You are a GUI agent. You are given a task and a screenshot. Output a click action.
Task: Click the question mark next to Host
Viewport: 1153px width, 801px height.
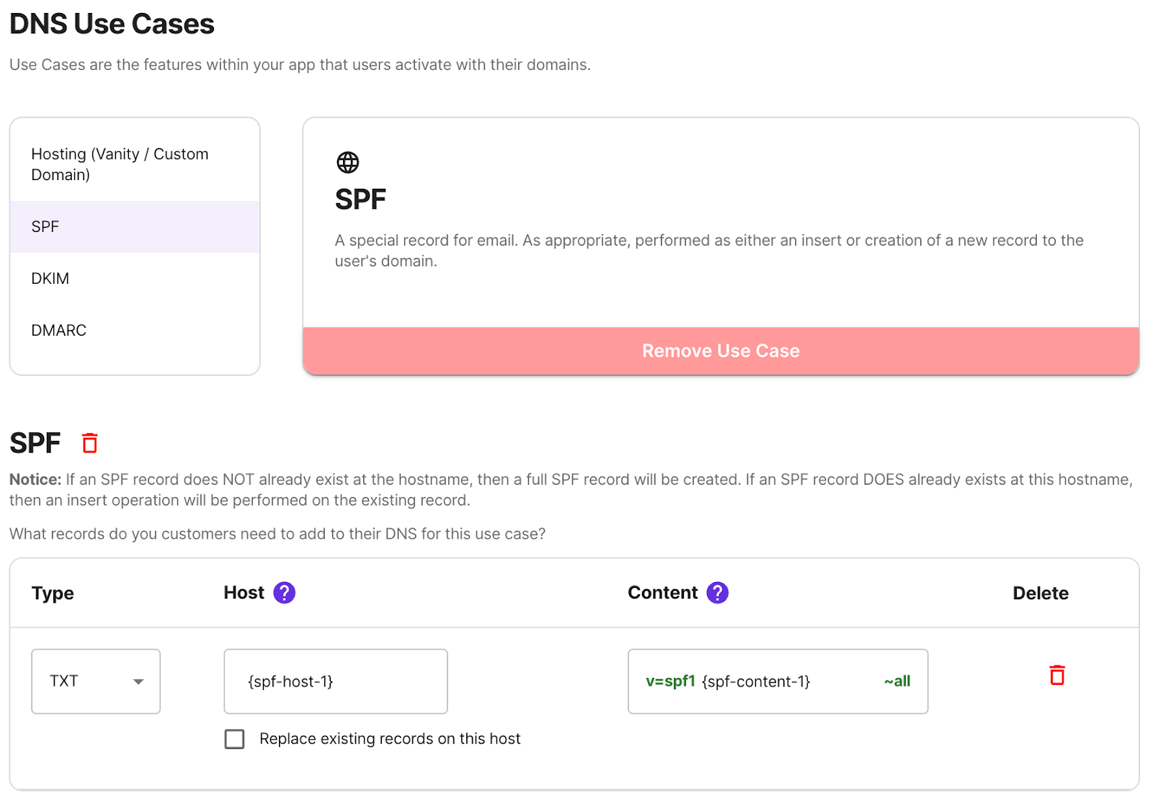click(284, 592)
